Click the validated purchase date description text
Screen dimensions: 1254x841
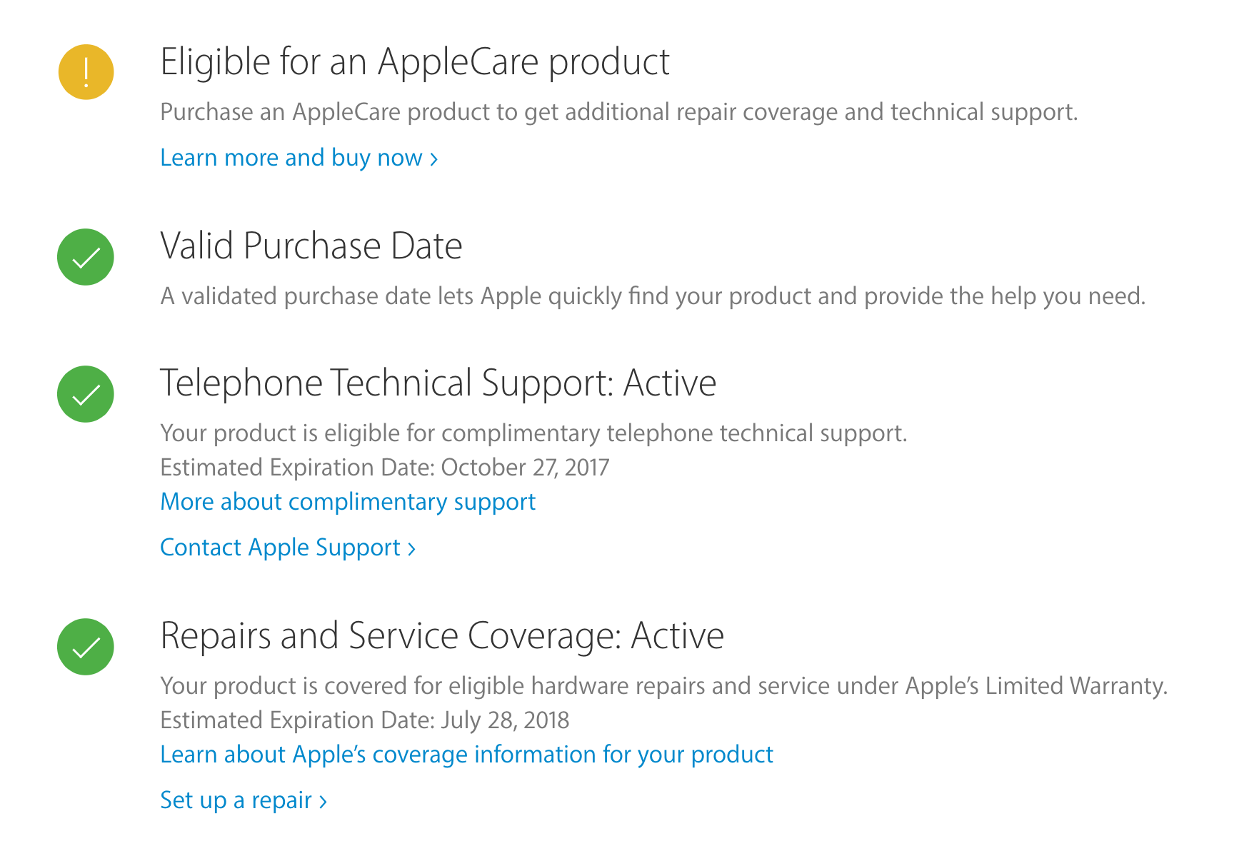coord(653,296)
